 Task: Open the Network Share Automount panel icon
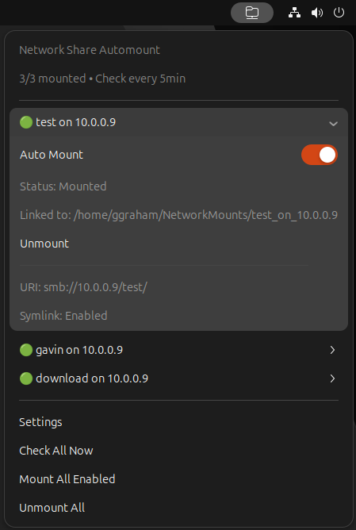[x=252, y=13]
